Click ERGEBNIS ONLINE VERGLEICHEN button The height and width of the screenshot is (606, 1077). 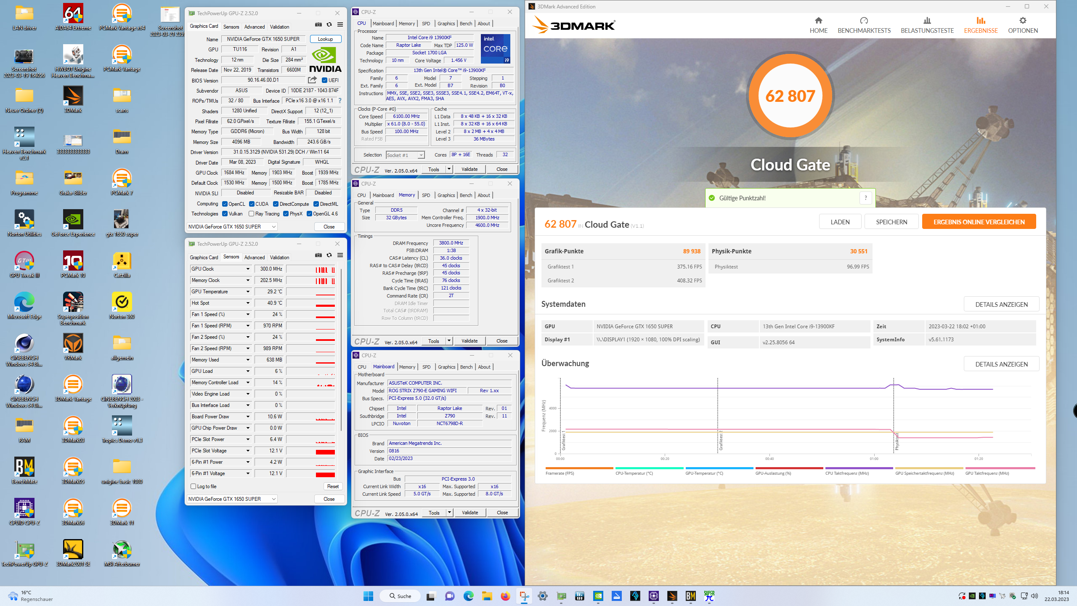(x=979, y=222)
